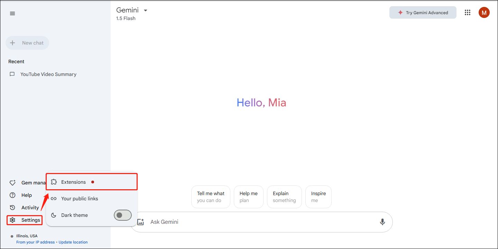Open the Google apps grid icon
The width and height of the screenshot is (498, 249).
(468, 12)
